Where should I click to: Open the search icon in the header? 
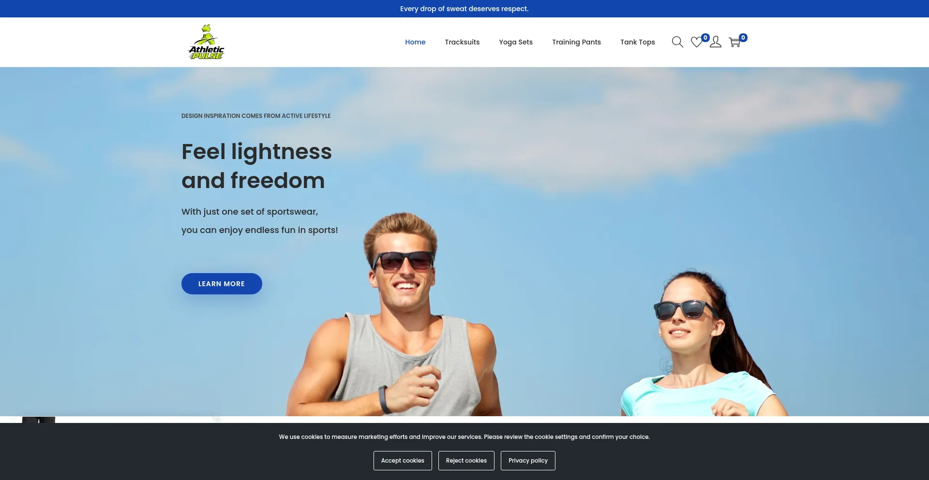677,42
